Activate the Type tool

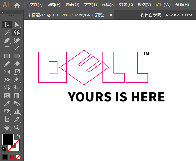[7, 48]
